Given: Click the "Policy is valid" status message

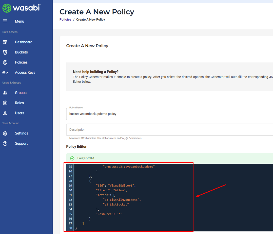Looking at the screenshot, I should pos(86,158).
